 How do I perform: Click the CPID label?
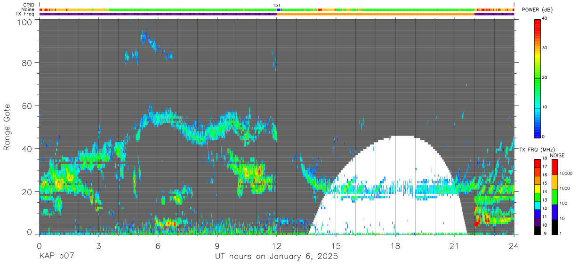click(28, 5)
